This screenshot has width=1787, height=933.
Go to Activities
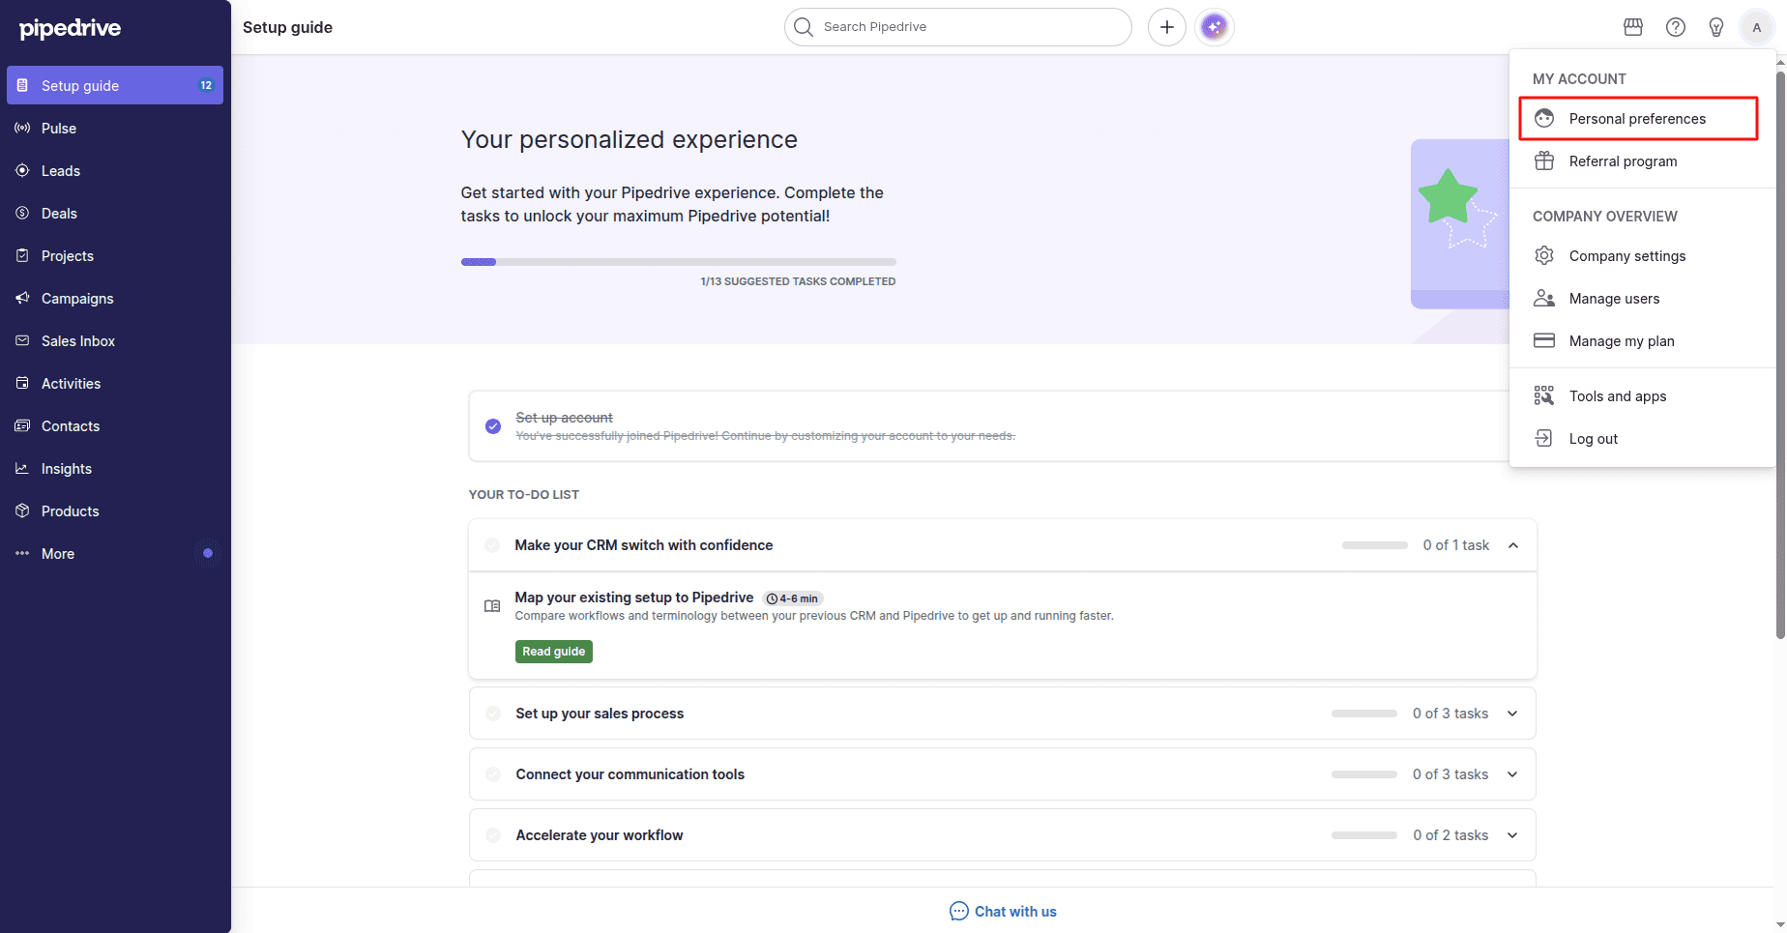click(115, 383)
